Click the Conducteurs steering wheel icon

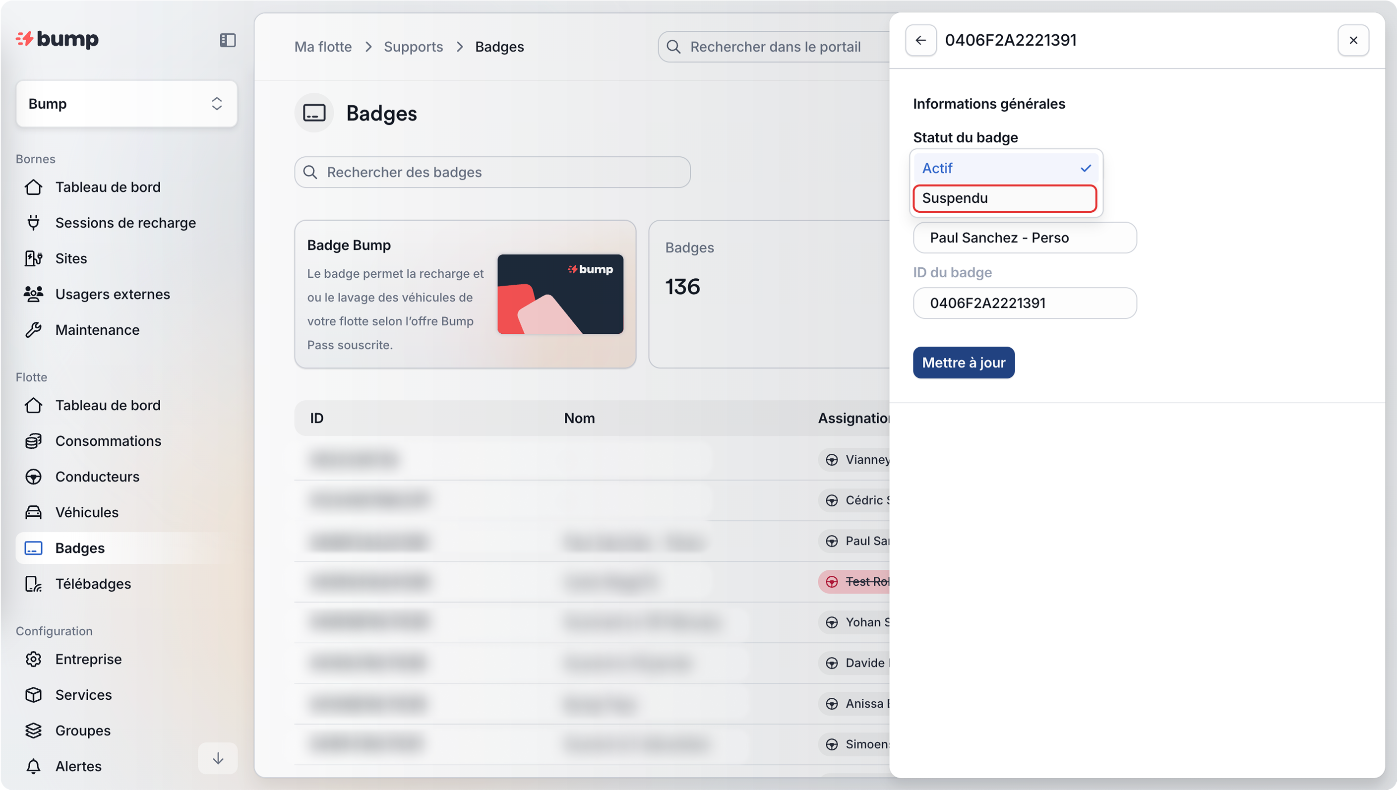pos(34,477)
